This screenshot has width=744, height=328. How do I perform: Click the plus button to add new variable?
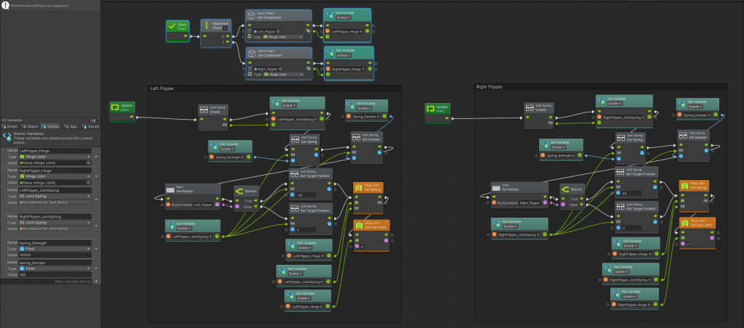pos(97,280)
